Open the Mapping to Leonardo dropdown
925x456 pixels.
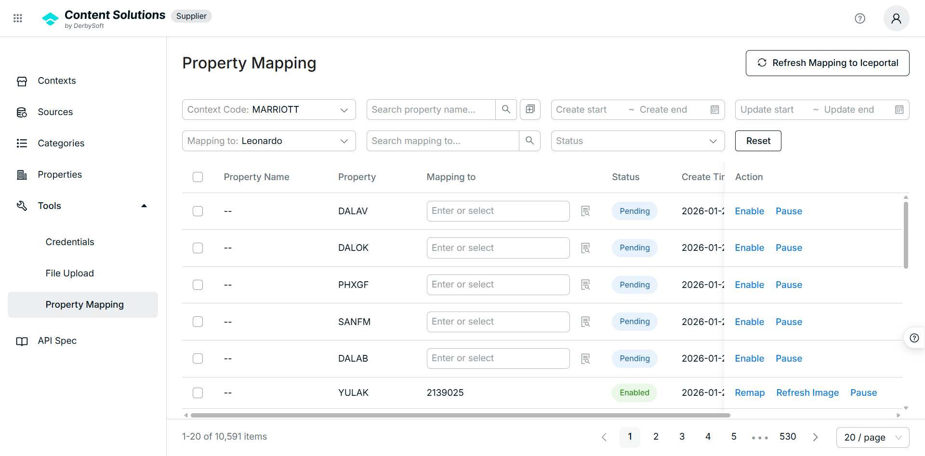[269, 141]
